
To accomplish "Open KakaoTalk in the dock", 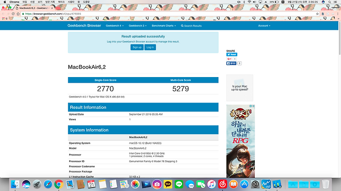I will pyautogui.click(x=168, y=184).
